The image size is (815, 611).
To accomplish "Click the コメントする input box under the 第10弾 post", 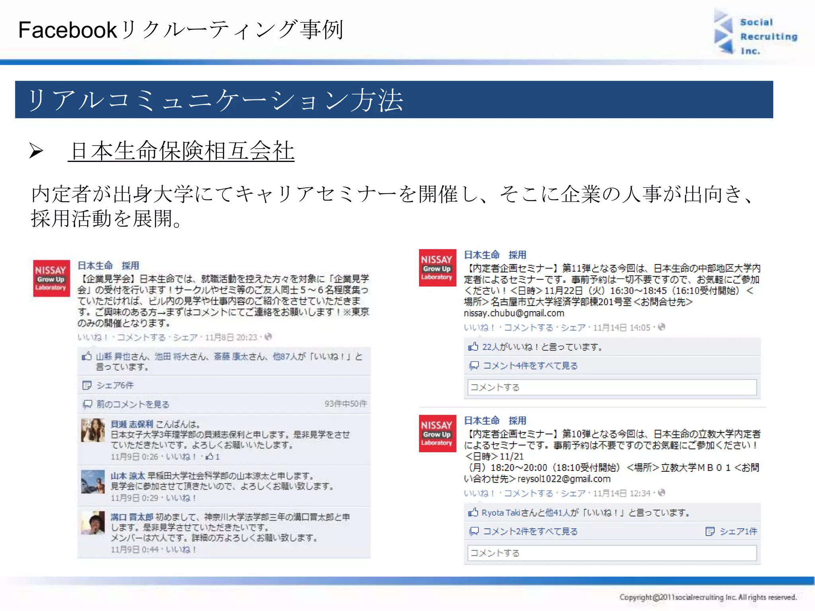I will coord(612,553).
